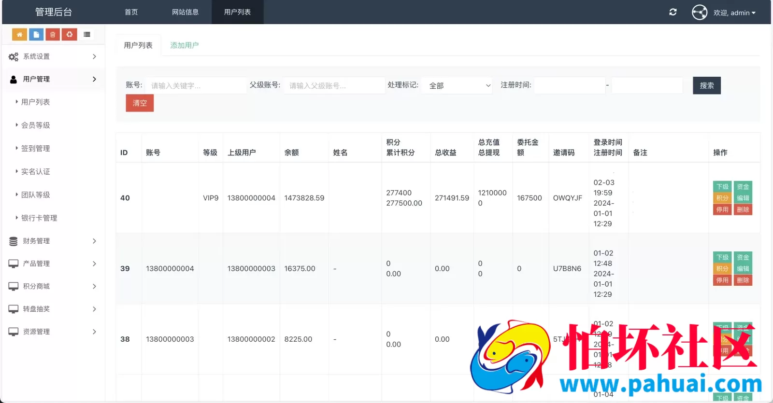Focus the 账号 keyword input field
773x403 pixels.
196,85
